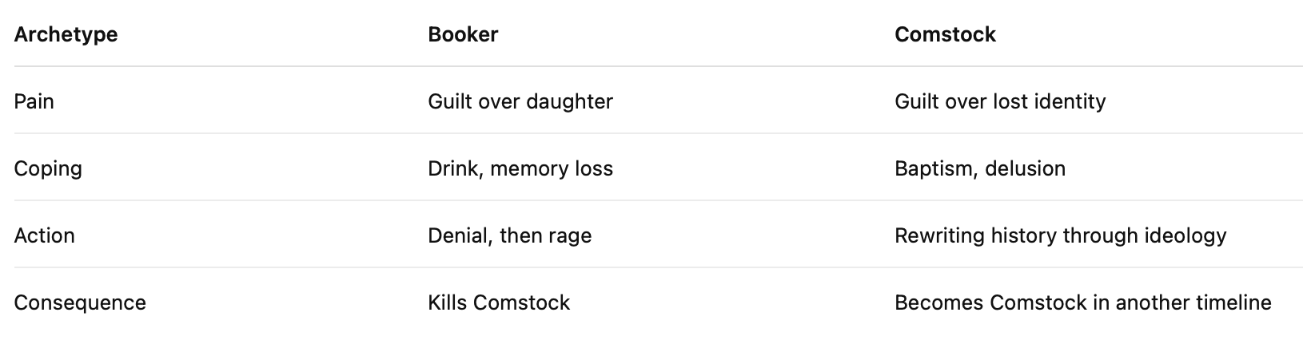Click the word 'identity' in Pain row
1303x340 pixels.
tap(1069, 102)
